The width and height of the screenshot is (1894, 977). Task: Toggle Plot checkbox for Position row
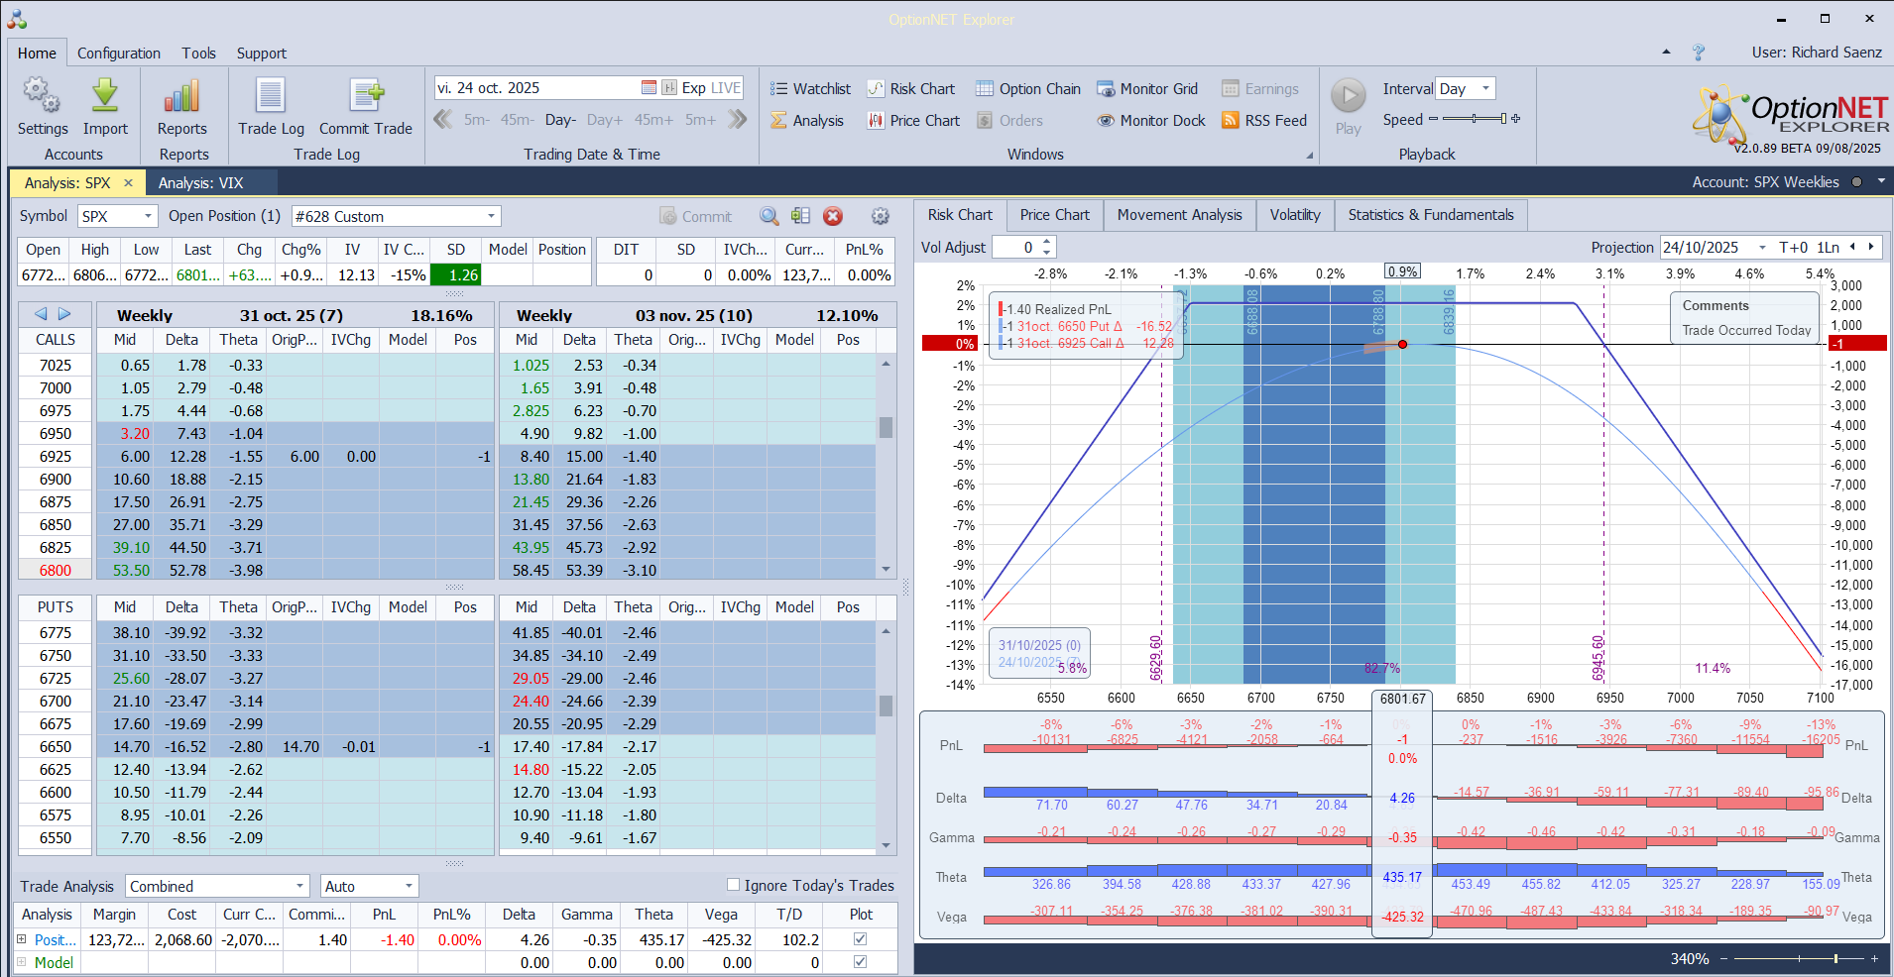(860, 939)
